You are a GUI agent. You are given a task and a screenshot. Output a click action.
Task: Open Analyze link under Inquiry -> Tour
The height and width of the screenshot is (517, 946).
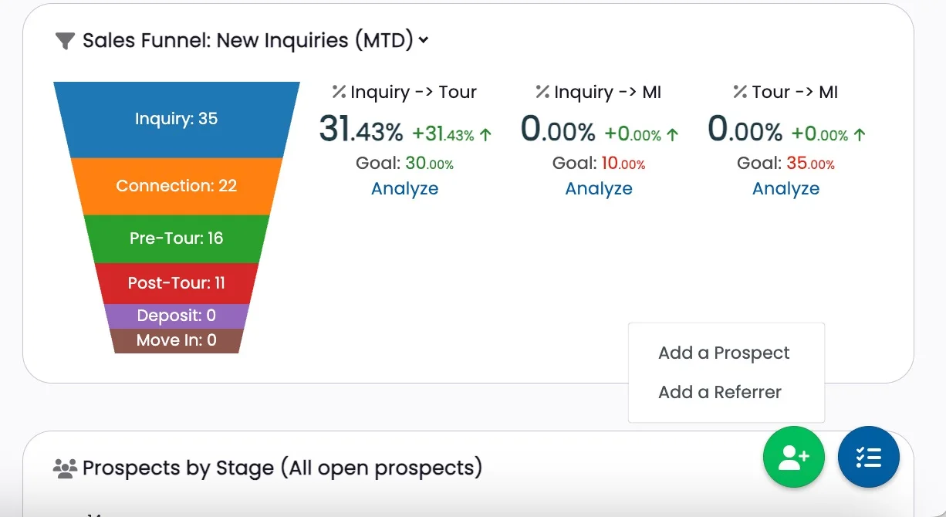tap(404, 189)
